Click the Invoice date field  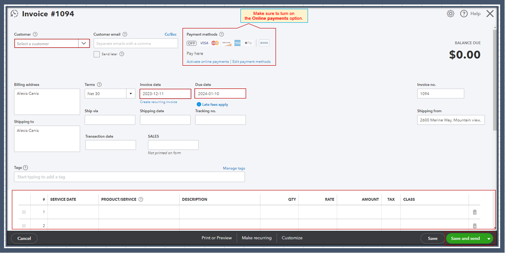click(165, 93)
